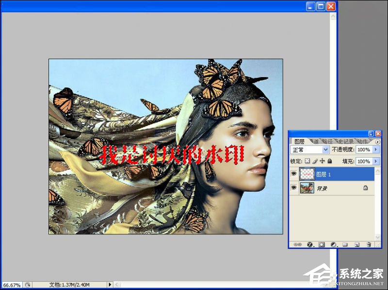Viewport: 388px width, 290px height.
Task: Open the Layers panel menu button
Action: (x=377, y=142)
